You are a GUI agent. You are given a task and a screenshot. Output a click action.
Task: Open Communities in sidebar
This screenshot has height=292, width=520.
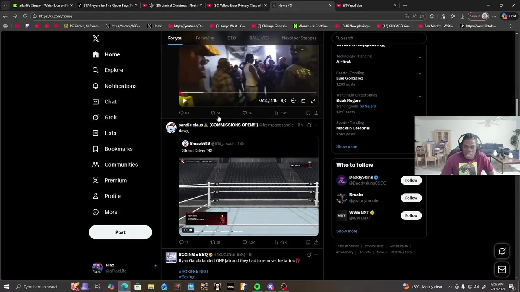pos(115,165)
